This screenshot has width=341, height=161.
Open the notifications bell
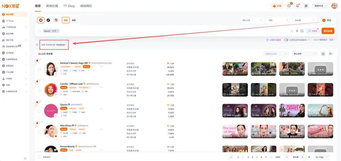[x=297, y=6]
